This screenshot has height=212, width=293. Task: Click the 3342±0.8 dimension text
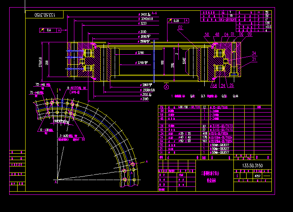(146, 19)
